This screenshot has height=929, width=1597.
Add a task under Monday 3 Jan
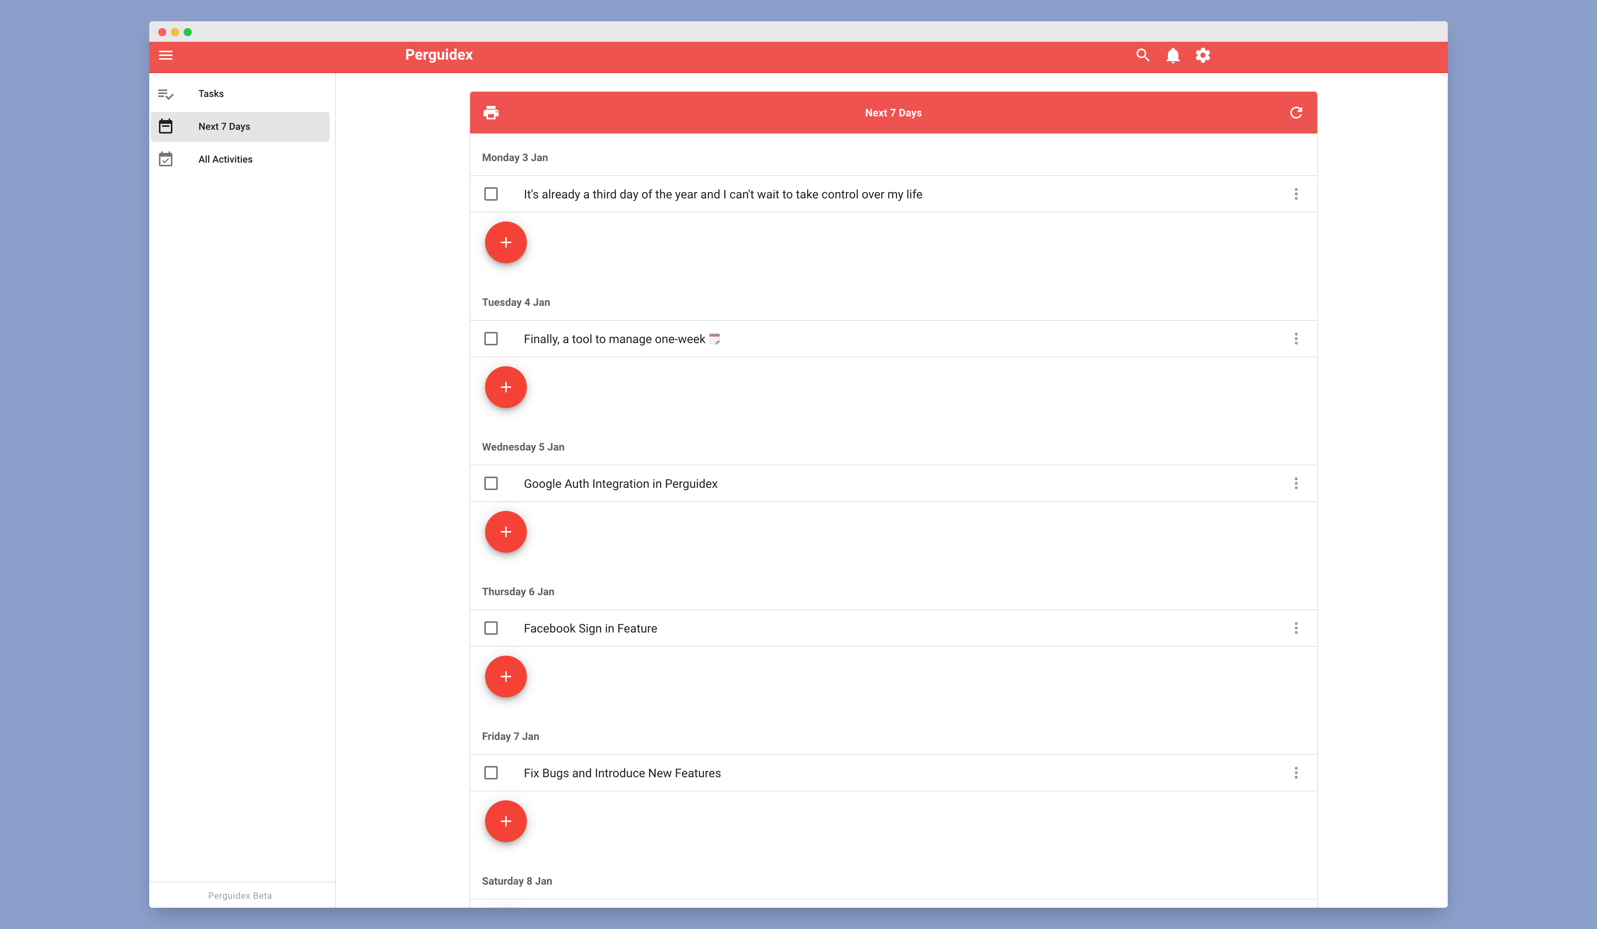[505, 242]
